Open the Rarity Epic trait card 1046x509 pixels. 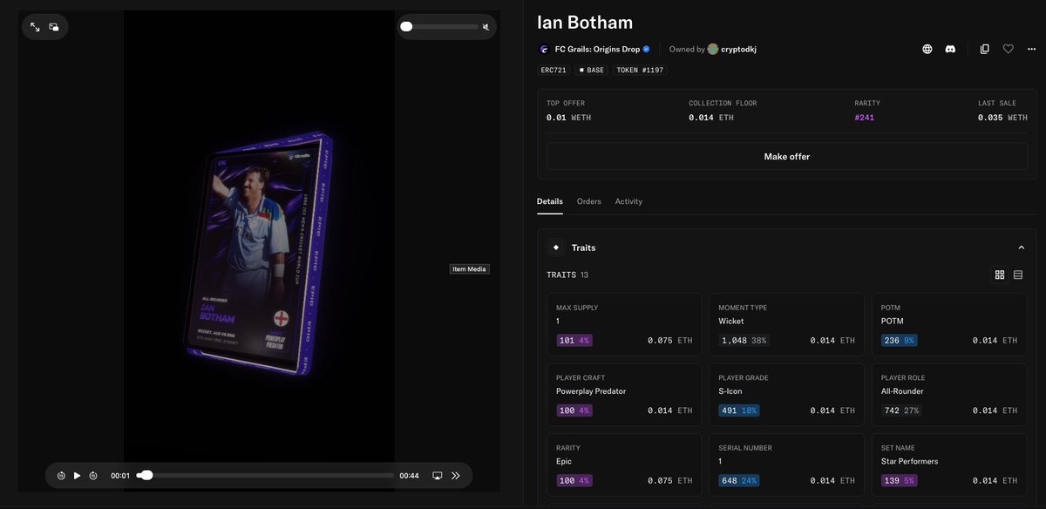click(624, 465)
